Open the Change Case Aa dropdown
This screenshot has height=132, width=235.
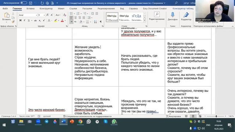click(x=58, y=15)
